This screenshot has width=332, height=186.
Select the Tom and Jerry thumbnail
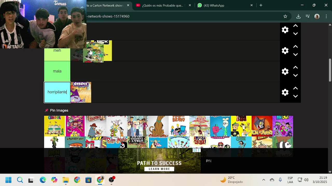tap(262, 126)
